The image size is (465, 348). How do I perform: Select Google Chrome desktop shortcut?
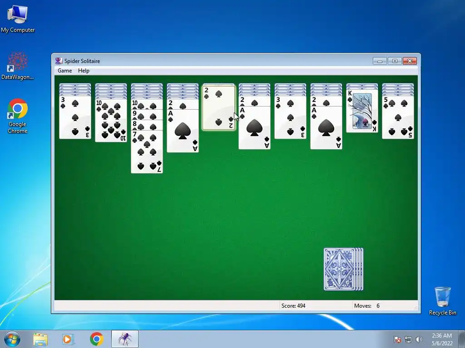(18, 116)
